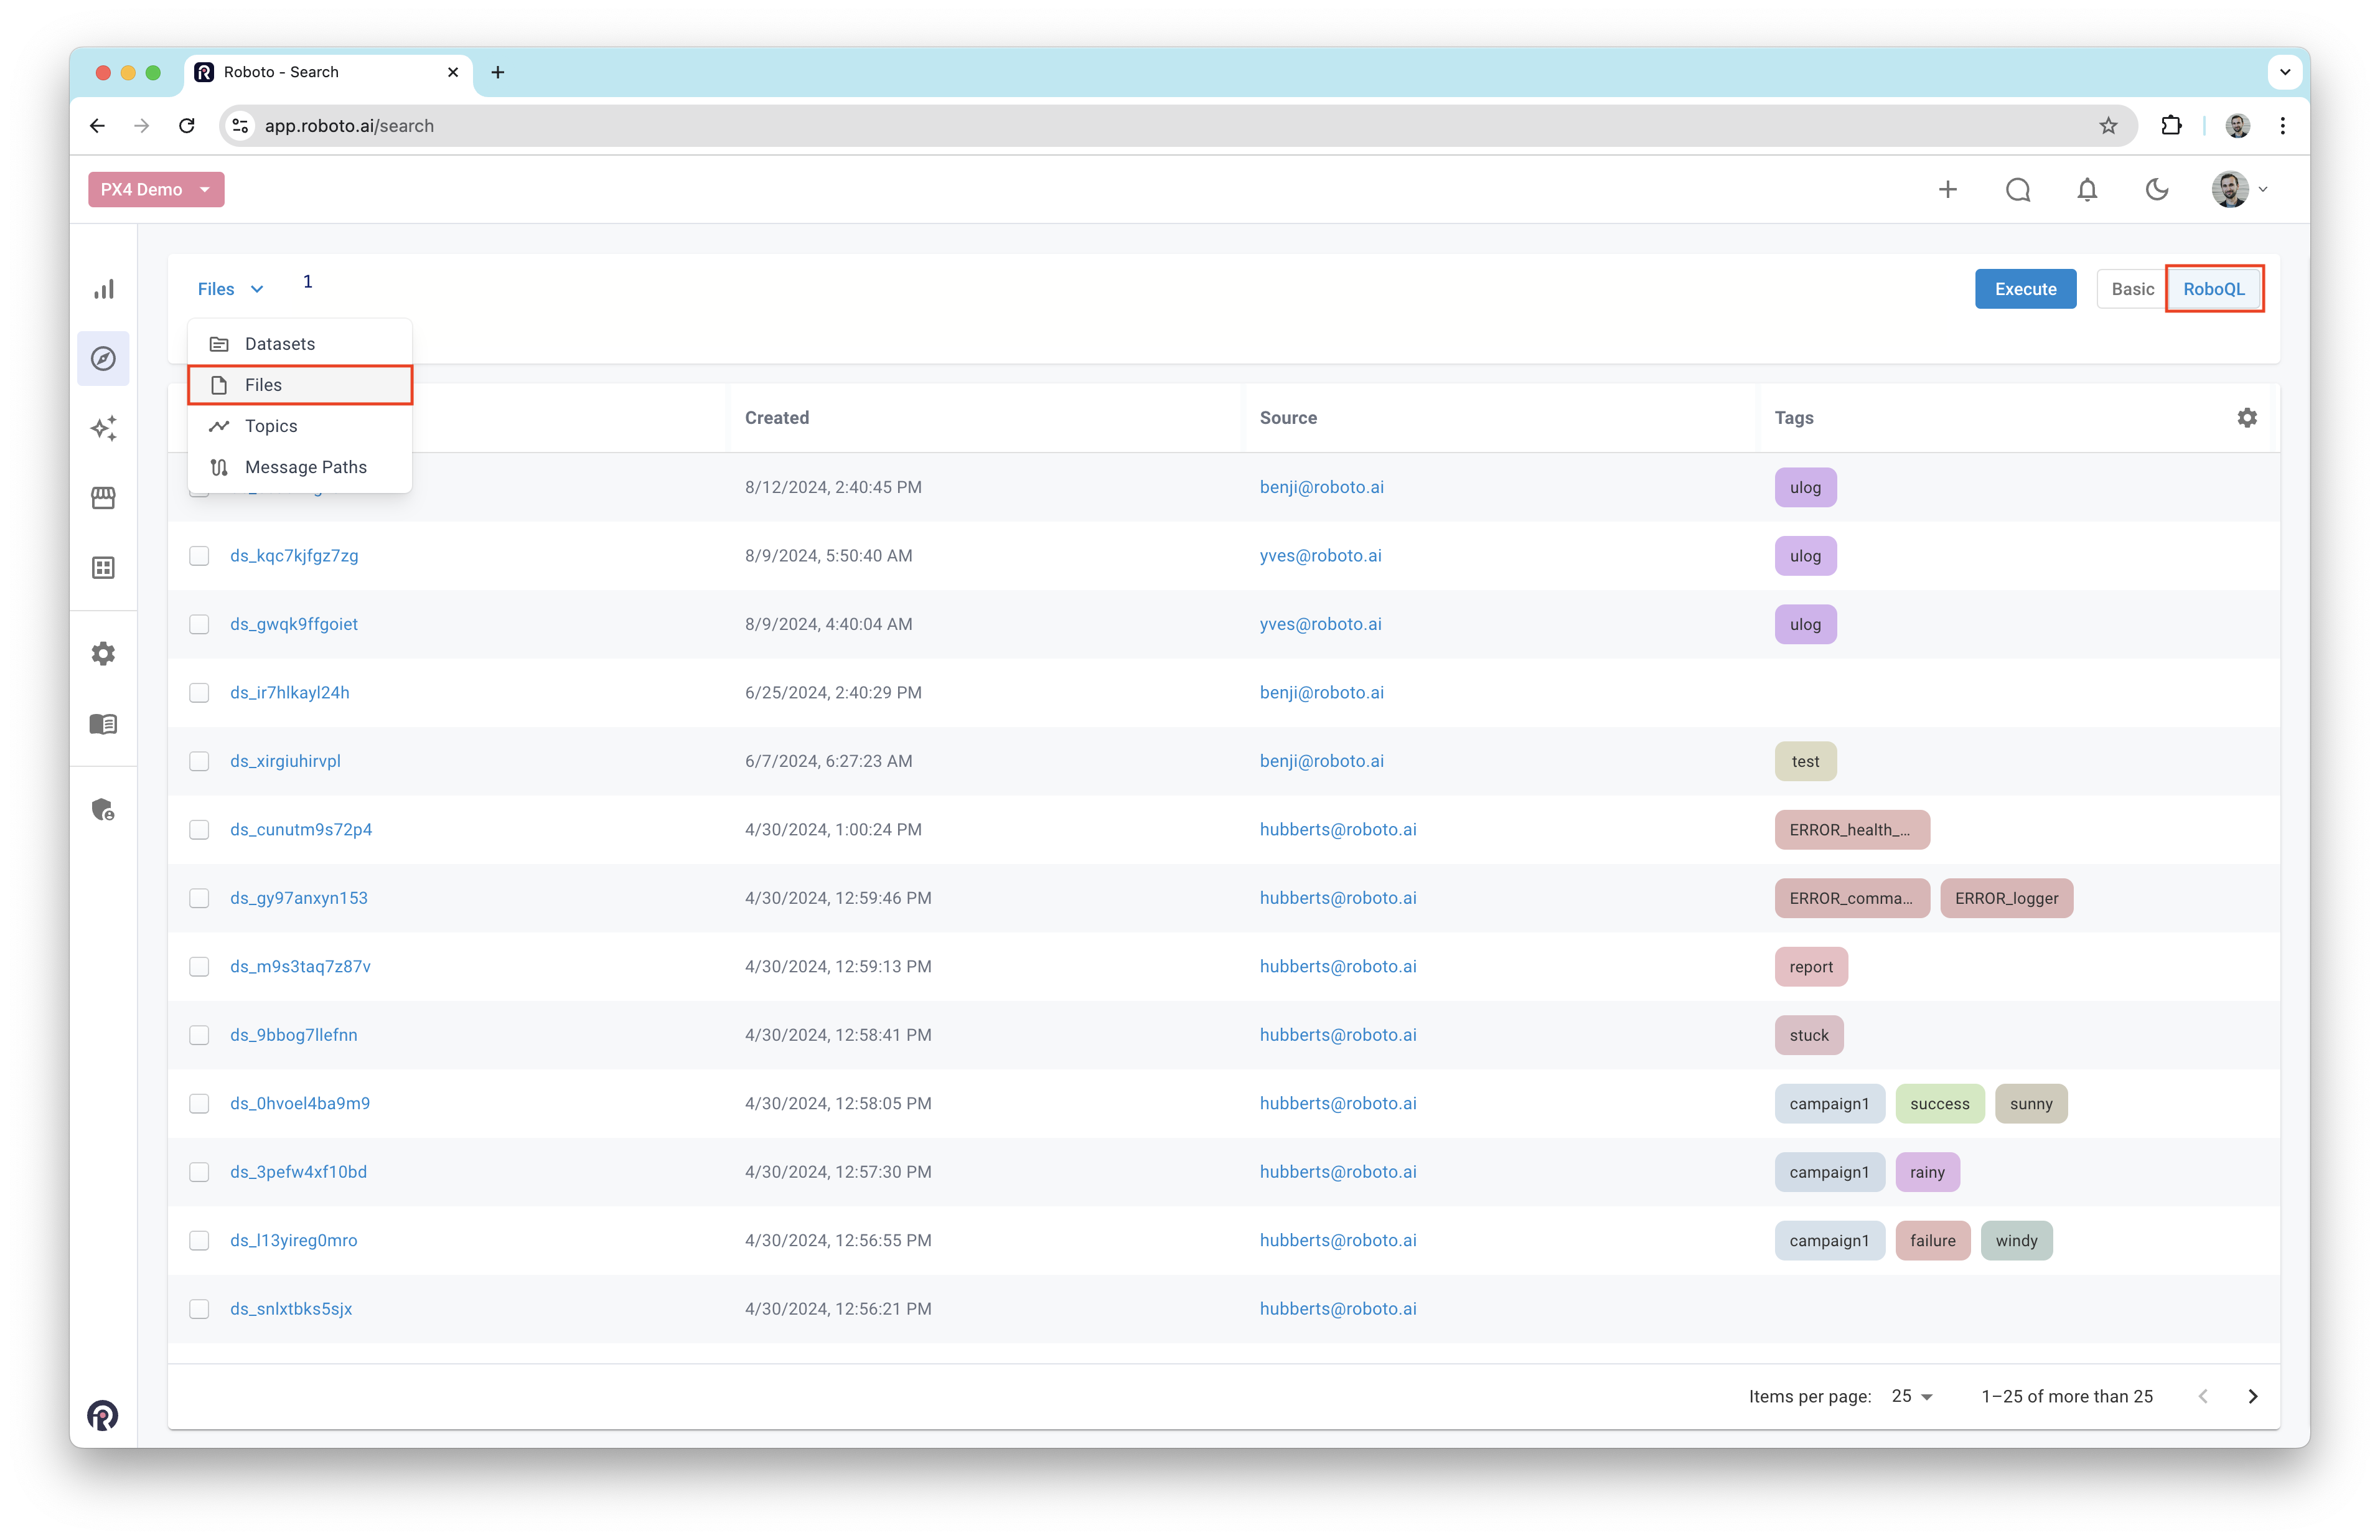Open the compass Explore icon in sidebar
This screenshot has width=2380, height=1540.
(103, 358)
